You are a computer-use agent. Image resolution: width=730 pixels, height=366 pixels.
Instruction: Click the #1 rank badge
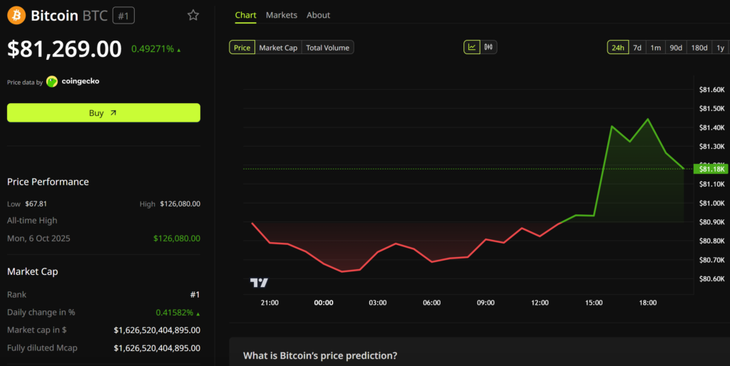(x=123, y=16)
